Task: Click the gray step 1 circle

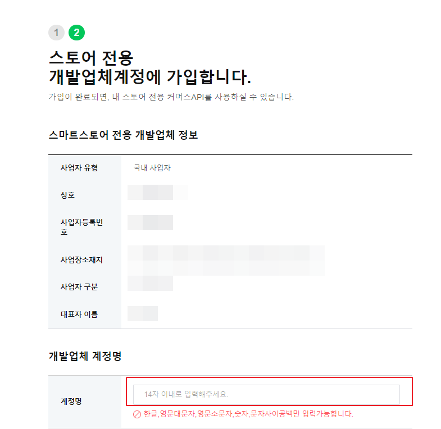Action: [x=56, y=33]
